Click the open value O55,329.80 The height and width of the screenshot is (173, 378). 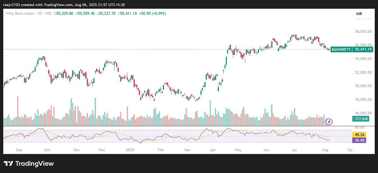tap(64, 14)
